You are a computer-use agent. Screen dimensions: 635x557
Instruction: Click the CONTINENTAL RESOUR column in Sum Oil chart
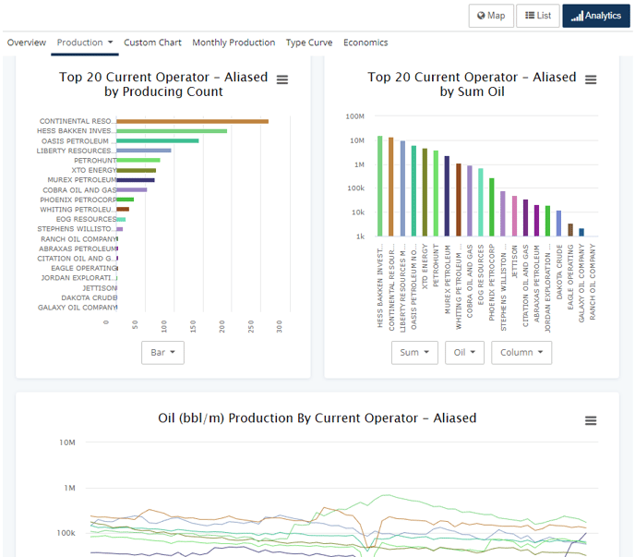(x=390, y=187)
